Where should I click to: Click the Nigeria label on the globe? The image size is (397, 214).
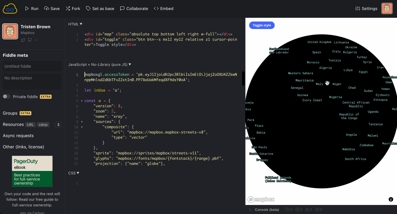[x=336, y=97]
